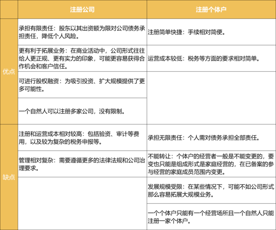Image resolution: width=276 pixels, height=230 pixels.
Task: Click the cell about 可进行股权融资
Action: click(82, 84)
